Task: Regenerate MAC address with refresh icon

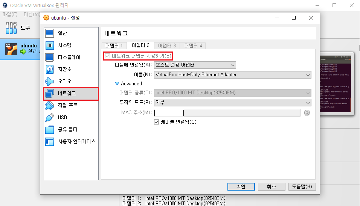Action: click(x=307, y=112)
